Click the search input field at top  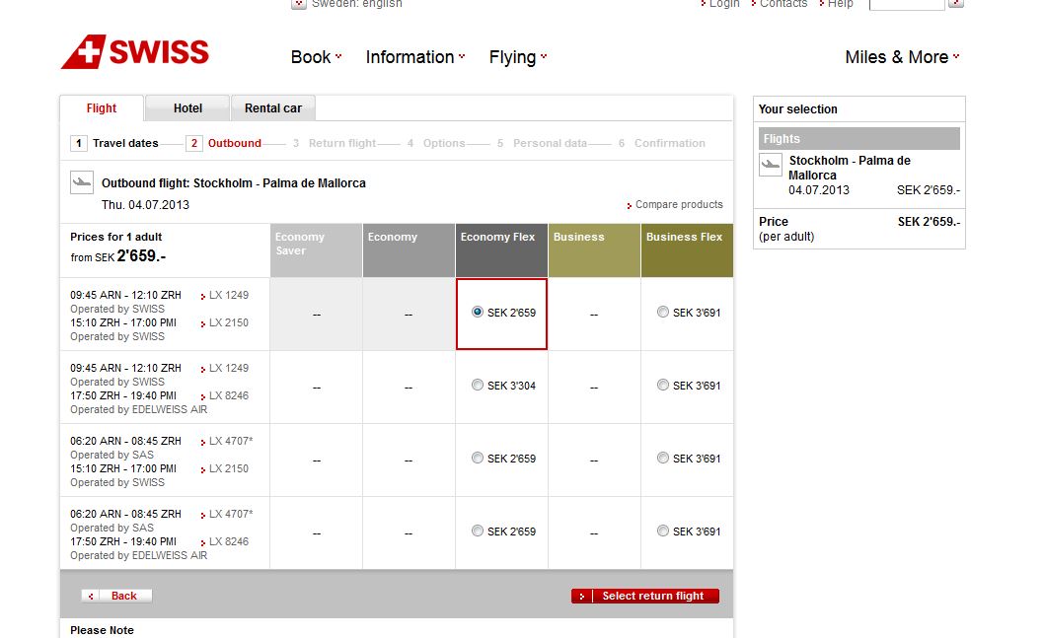coord(906,4)
